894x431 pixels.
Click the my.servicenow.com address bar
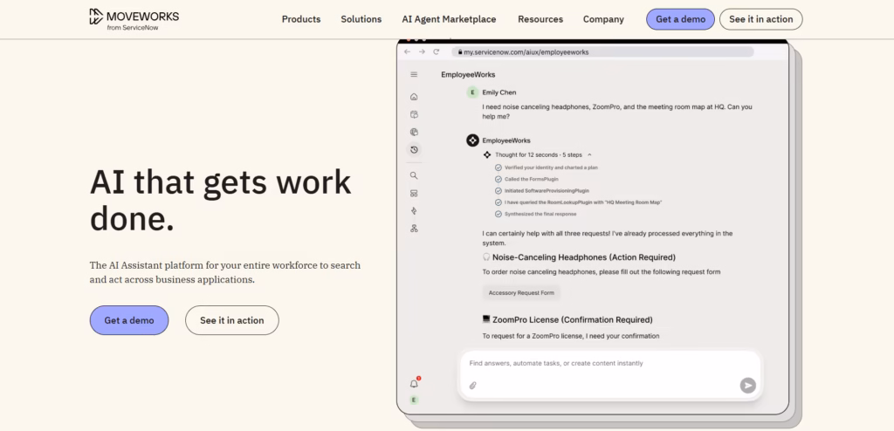[x=602, y=51]
